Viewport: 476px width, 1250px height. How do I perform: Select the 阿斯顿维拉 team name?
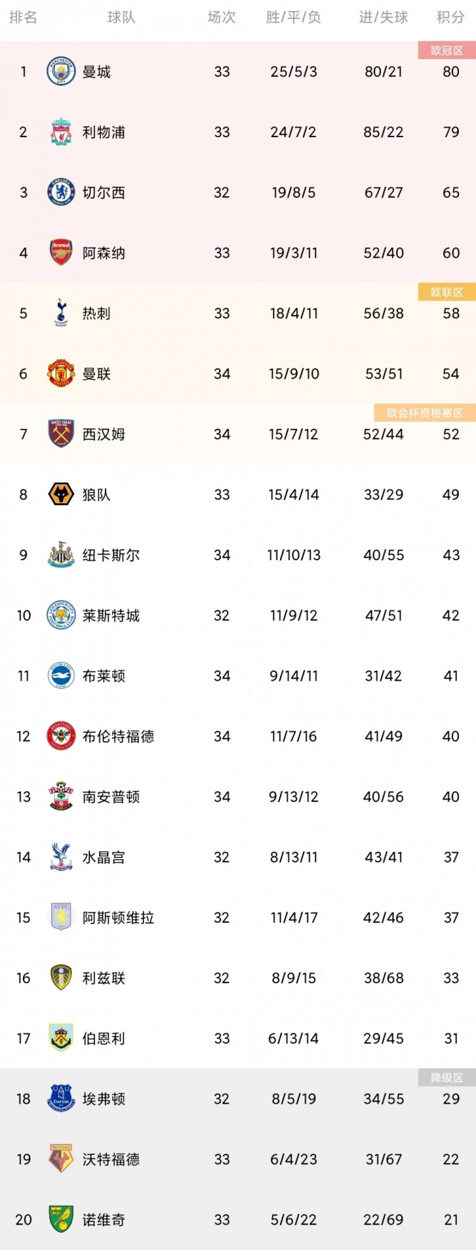pos(118,918)
